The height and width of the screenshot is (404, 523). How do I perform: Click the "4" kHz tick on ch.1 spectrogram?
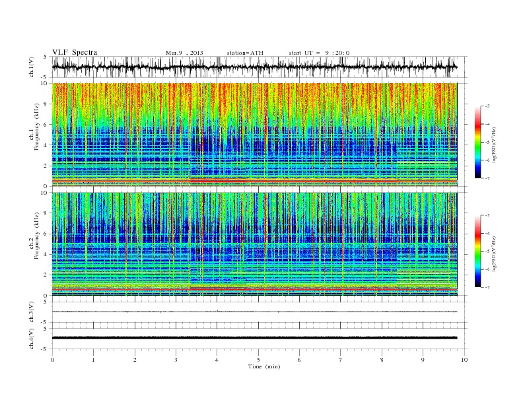(x=46, y=145)
